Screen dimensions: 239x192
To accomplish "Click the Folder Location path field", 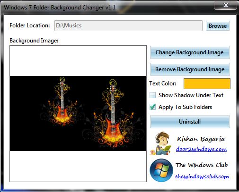I will click(x=128, y=25).
